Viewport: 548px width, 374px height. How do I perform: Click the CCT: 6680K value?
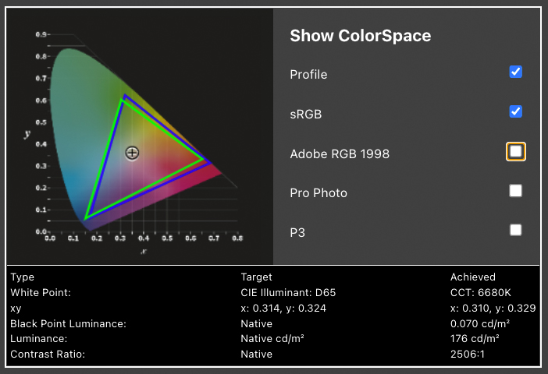pos(481,292)
